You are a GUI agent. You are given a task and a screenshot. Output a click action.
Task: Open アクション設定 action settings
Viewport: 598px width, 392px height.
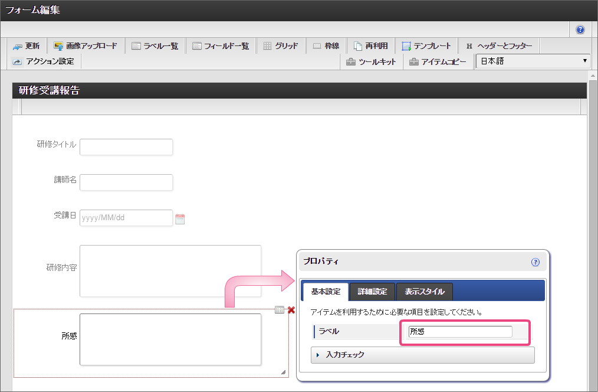[x=43, y=61]
